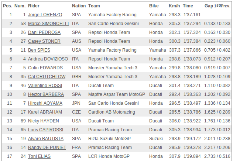Click the Valentino ROSSI link
233x163 pixels.
45,86
